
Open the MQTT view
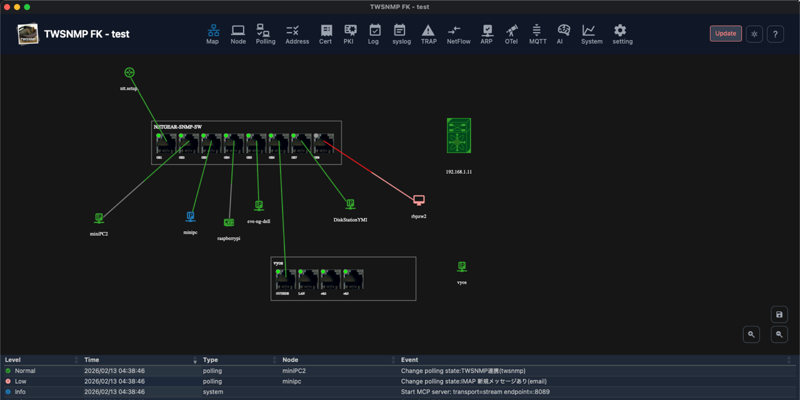click(x=537, y=34)
